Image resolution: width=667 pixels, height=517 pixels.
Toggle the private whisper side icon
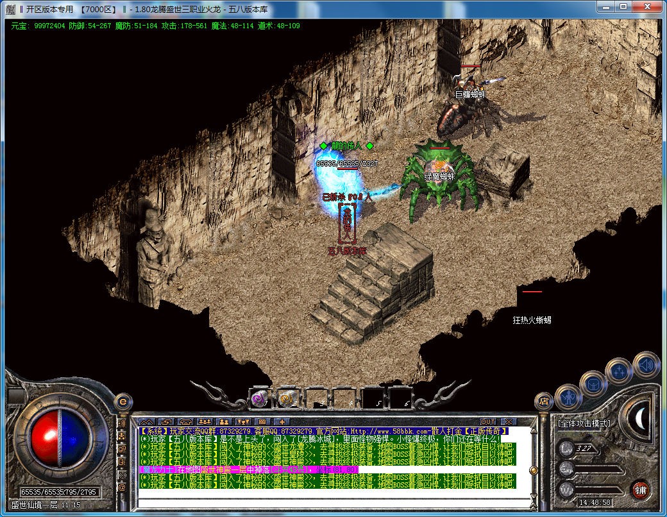[122, 462]
